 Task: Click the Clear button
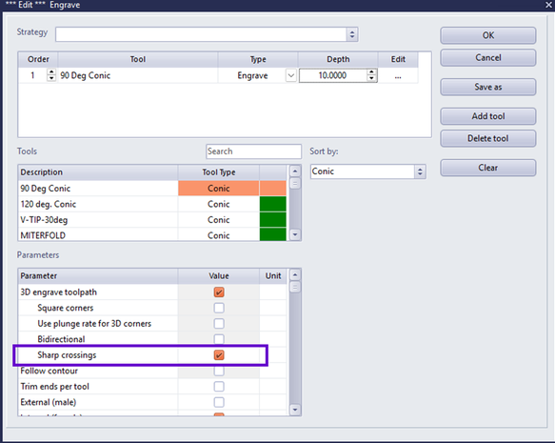pyautogui.click(x=487, y=168)
